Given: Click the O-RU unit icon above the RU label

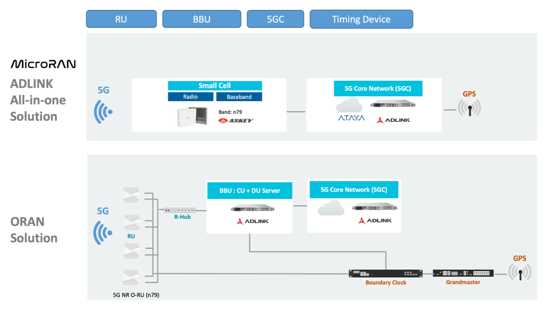Looking at the screenshot, I should [x=132, y=223].
